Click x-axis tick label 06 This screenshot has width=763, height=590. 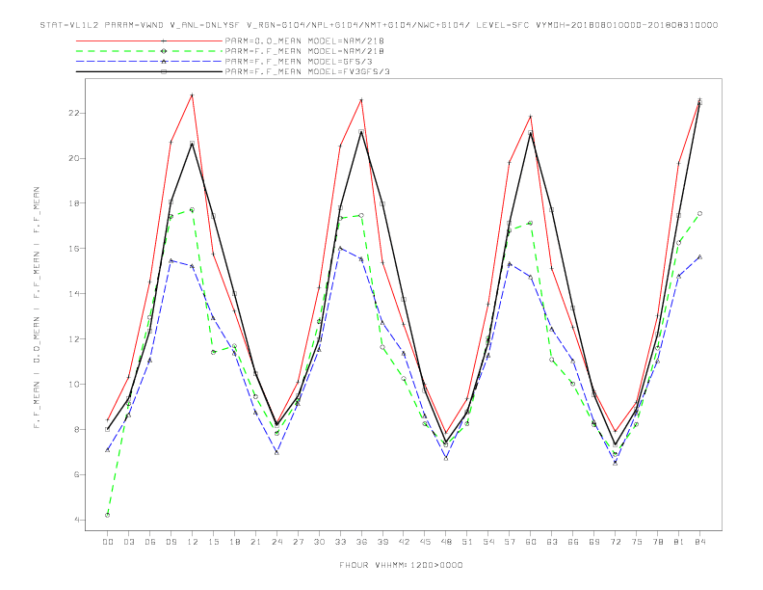[x=150, y=542]
